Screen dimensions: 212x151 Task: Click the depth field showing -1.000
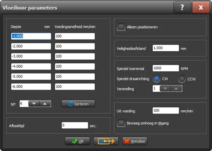(x=31, y=36)
